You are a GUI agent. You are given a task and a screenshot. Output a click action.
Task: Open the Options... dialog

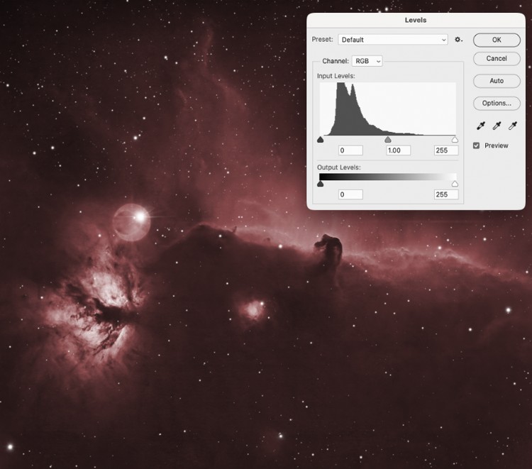point(497,103)
